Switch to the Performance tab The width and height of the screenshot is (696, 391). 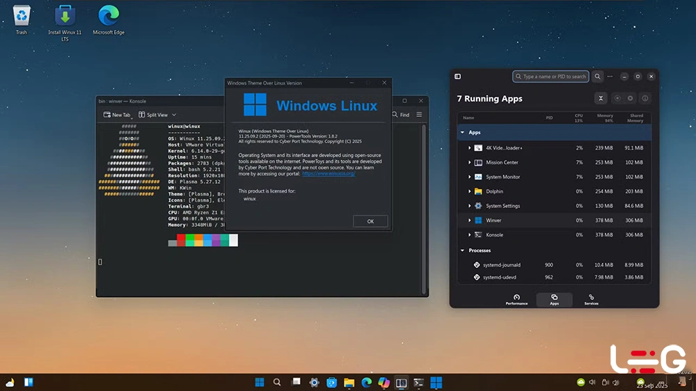[x=516, y=299]
